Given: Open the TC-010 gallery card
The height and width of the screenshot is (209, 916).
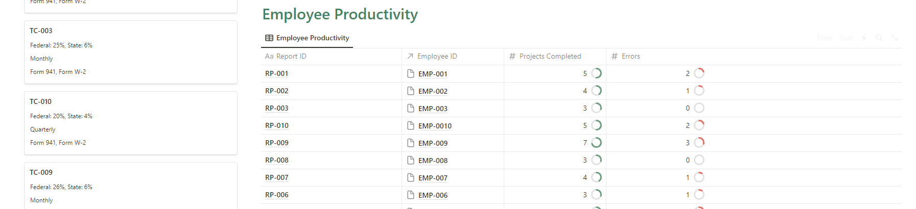Looking at the screenshot, I should point(130,123).
